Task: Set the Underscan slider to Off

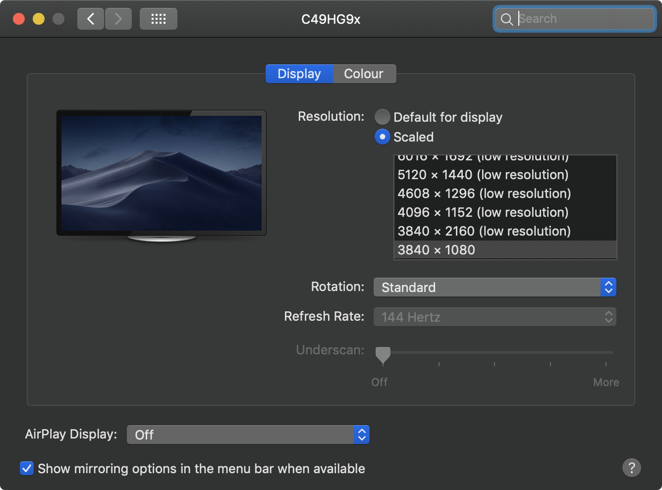Action: point(383,354)
